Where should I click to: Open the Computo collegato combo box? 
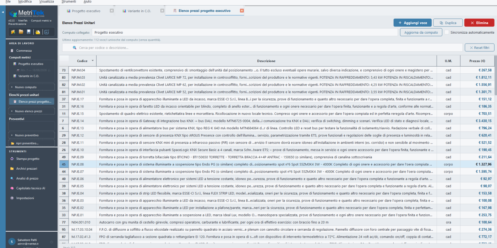click(x=245, y=32)
